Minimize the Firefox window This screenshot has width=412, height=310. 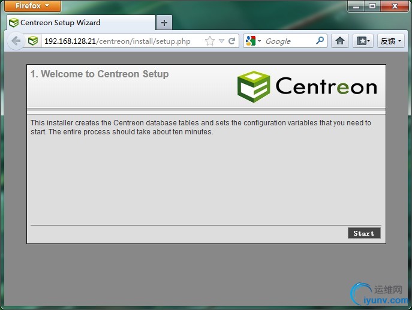click(356, 6)
